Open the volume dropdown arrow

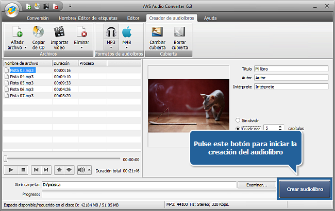[89, 169]
